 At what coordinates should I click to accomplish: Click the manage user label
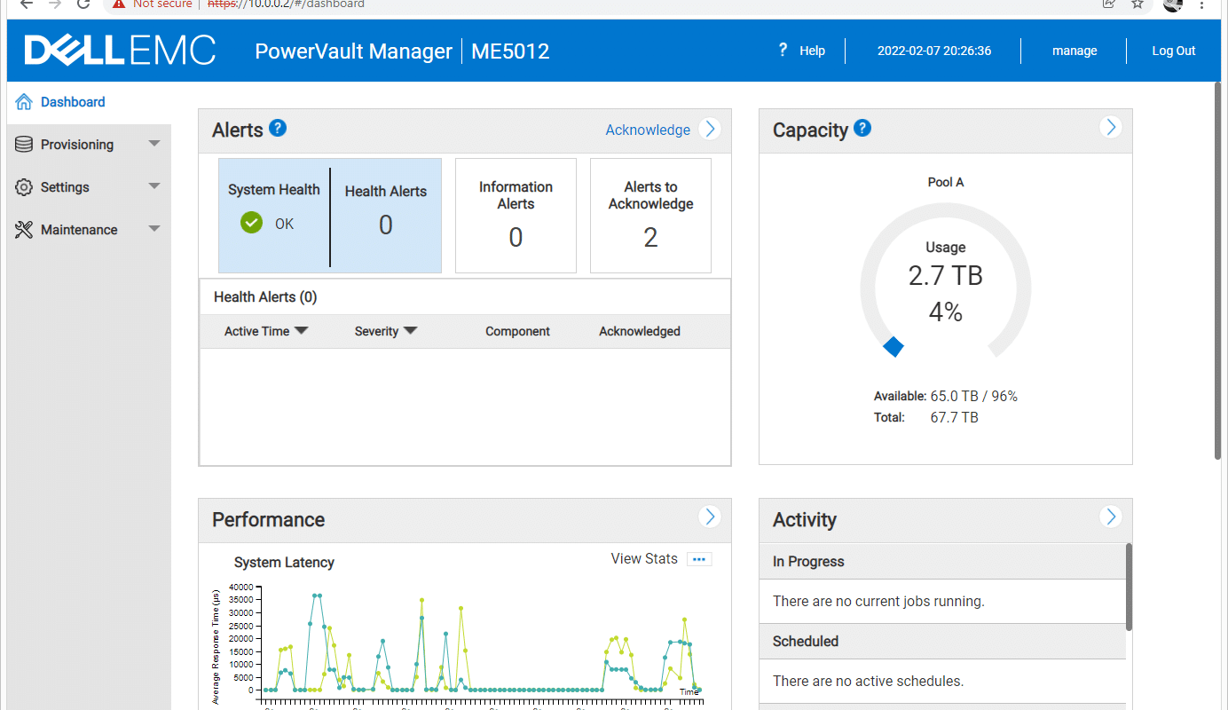1074,51
